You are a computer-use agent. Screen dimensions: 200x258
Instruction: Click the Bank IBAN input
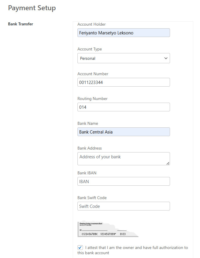tap(124, 182)
